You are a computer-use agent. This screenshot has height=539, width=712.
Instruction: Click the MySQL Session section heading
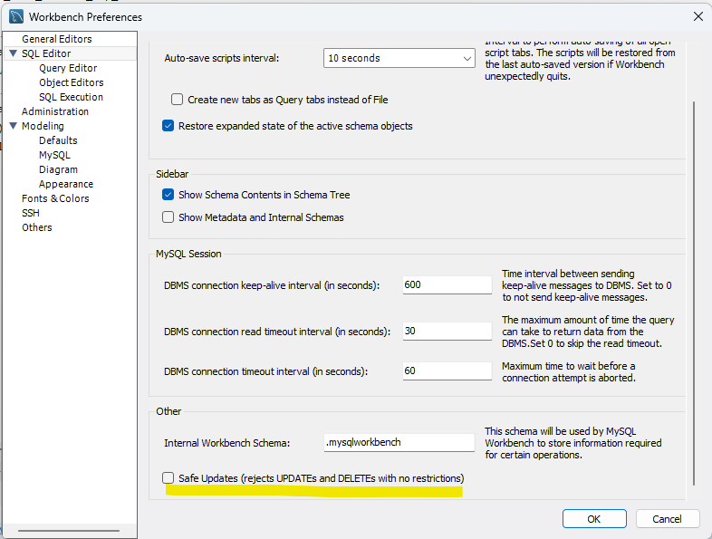188,254
